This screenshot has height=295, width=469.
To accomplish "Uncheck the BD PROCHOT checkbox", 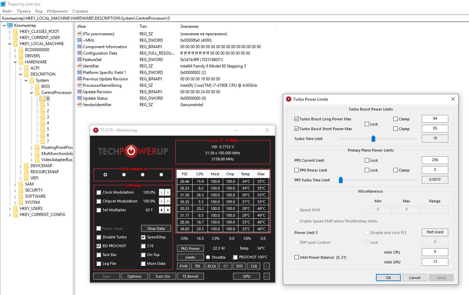I will pyautogui.click(x=99, y=246).
